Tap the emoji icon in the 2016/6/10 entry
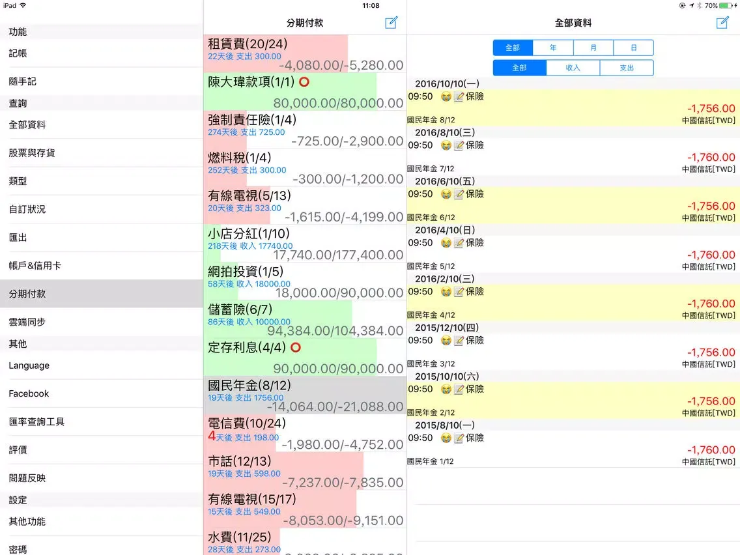740x555 pixels. point(446,194)
